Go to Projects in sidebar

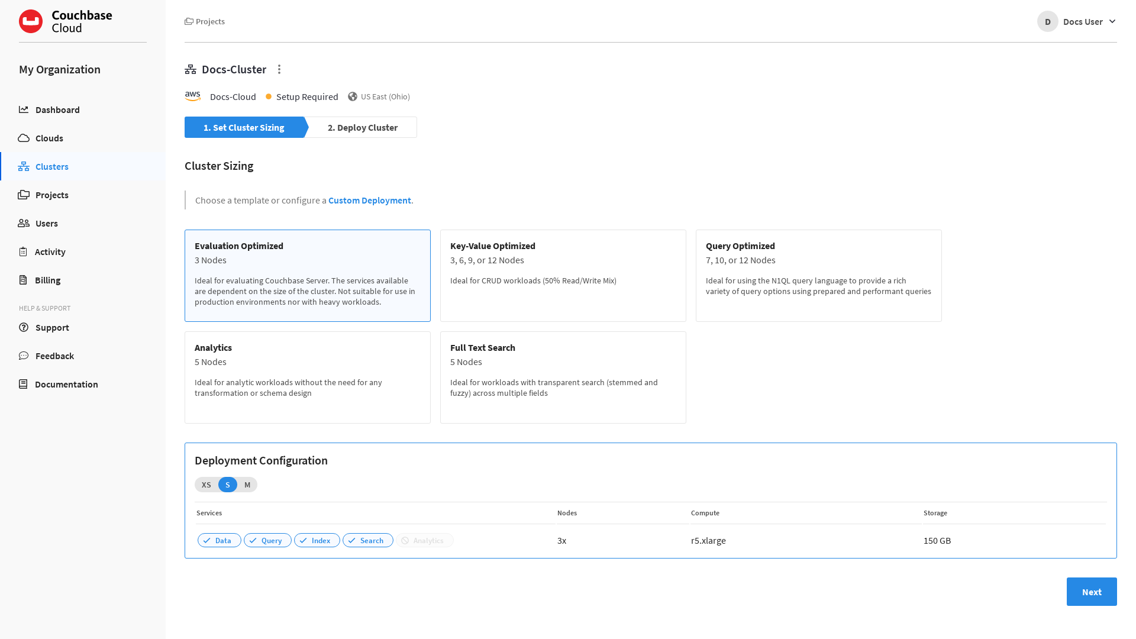(x=51, y=195)
